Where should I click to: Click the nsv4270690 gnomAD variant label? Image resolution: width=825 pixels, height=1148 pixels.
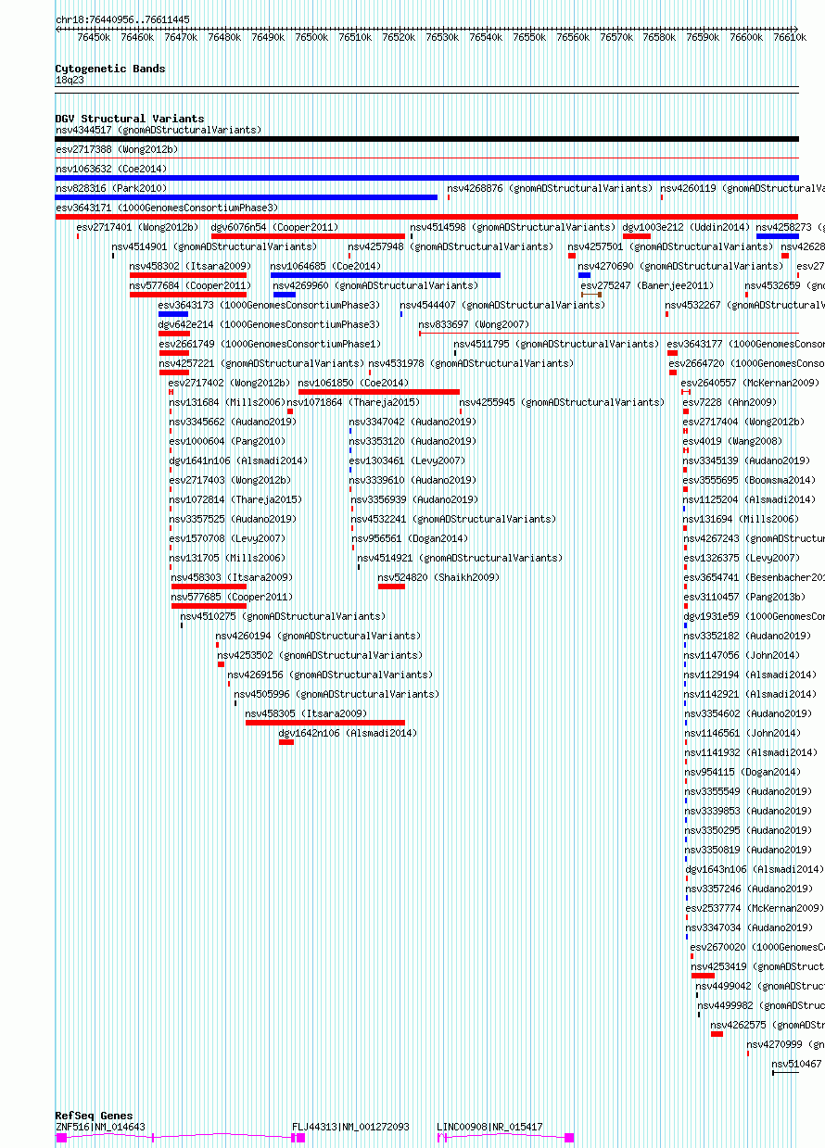click(680, 266)
